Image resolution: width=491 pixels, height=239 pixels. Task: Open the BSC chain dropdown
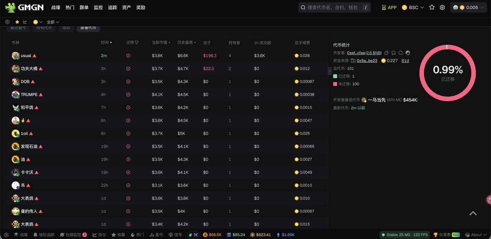pyautogui.click(x=413, y=7)
